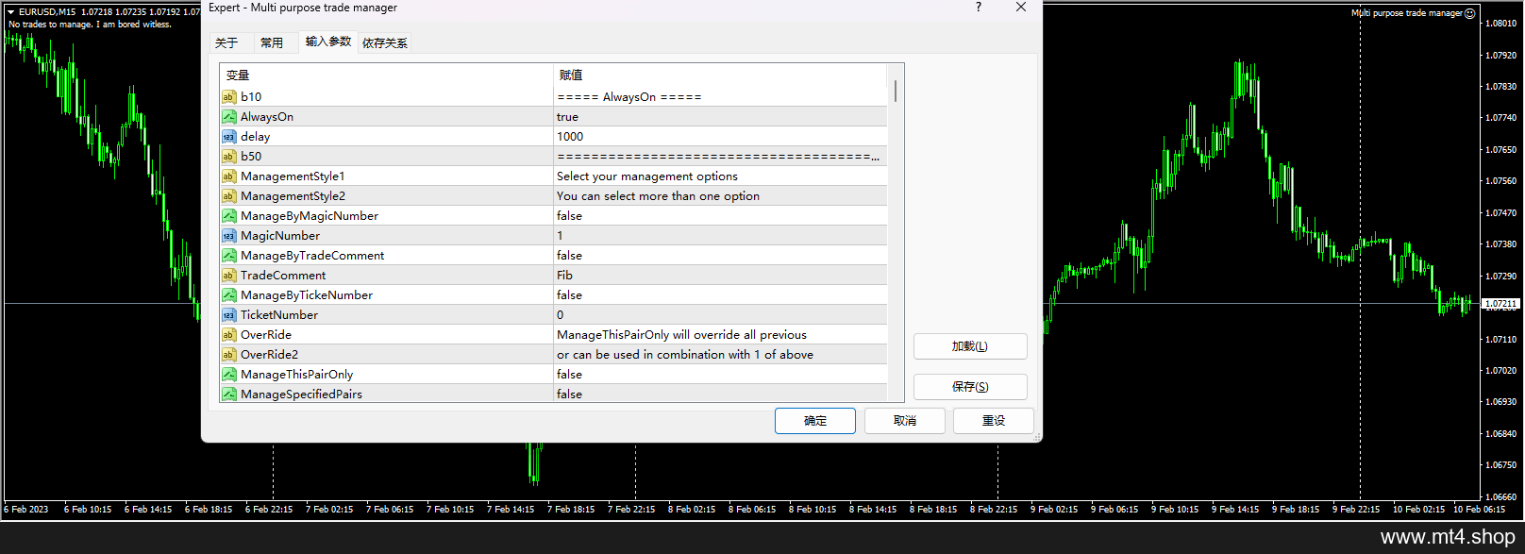
Task: Click the string icon beside b50
Action: pyautogui.click(x=229, y=157)
